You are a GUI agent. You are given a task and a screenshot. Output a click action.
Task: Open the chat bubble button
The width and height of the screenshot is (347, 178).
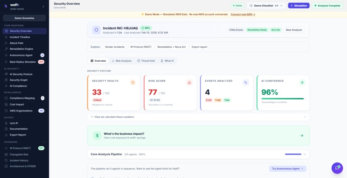coord(337,168)
